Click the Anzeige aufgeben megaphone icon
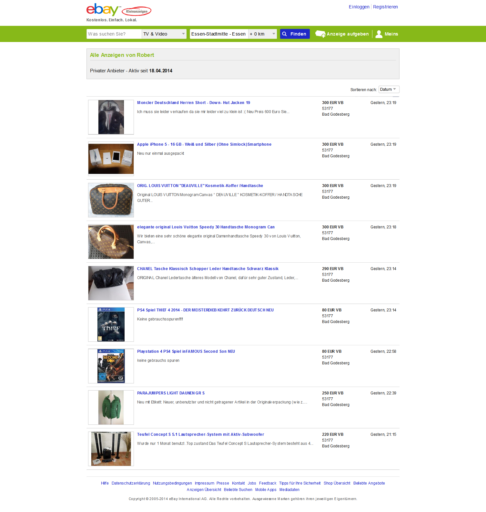 click(x=320, y=34)
